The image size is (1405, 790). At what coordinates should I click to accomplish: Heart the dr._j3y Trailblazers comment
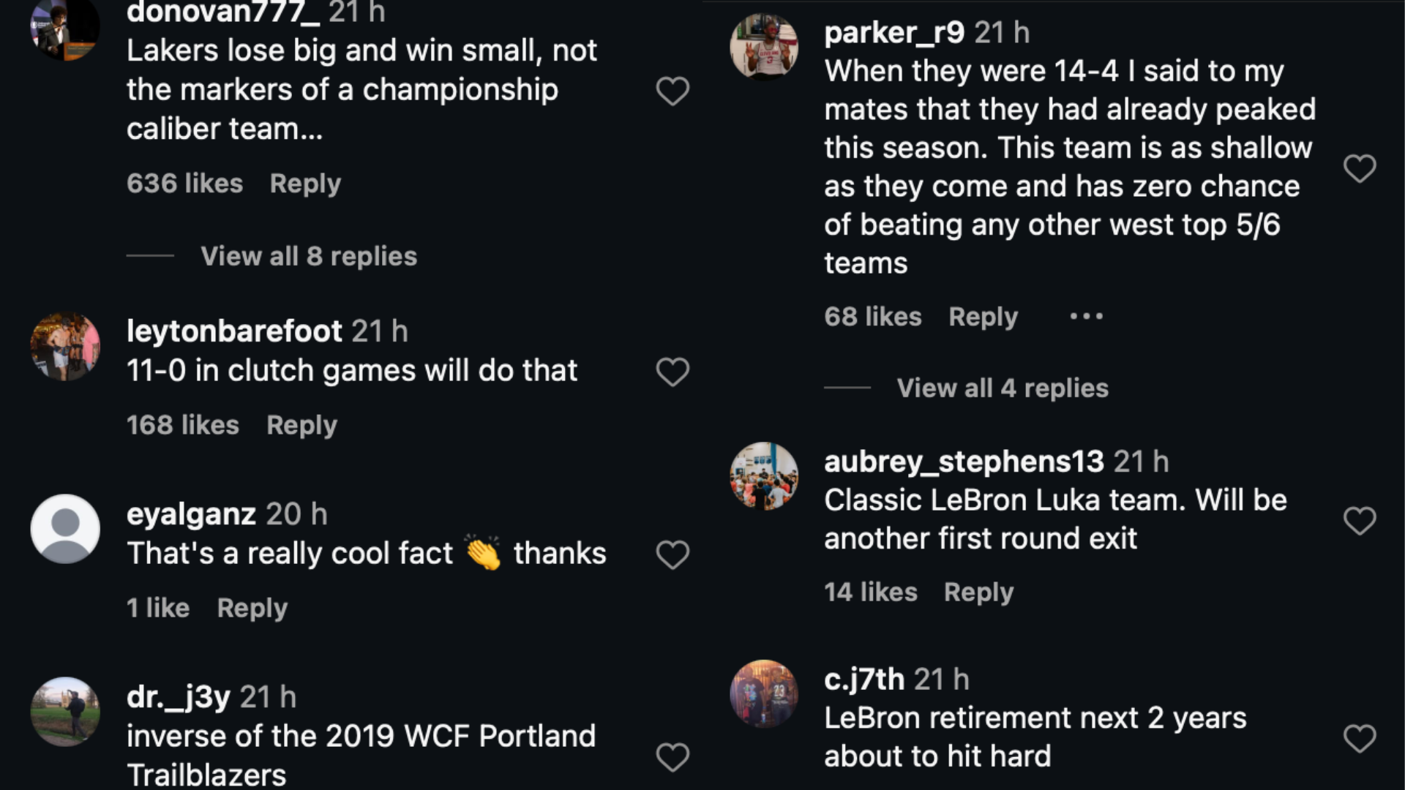[672, 757]
